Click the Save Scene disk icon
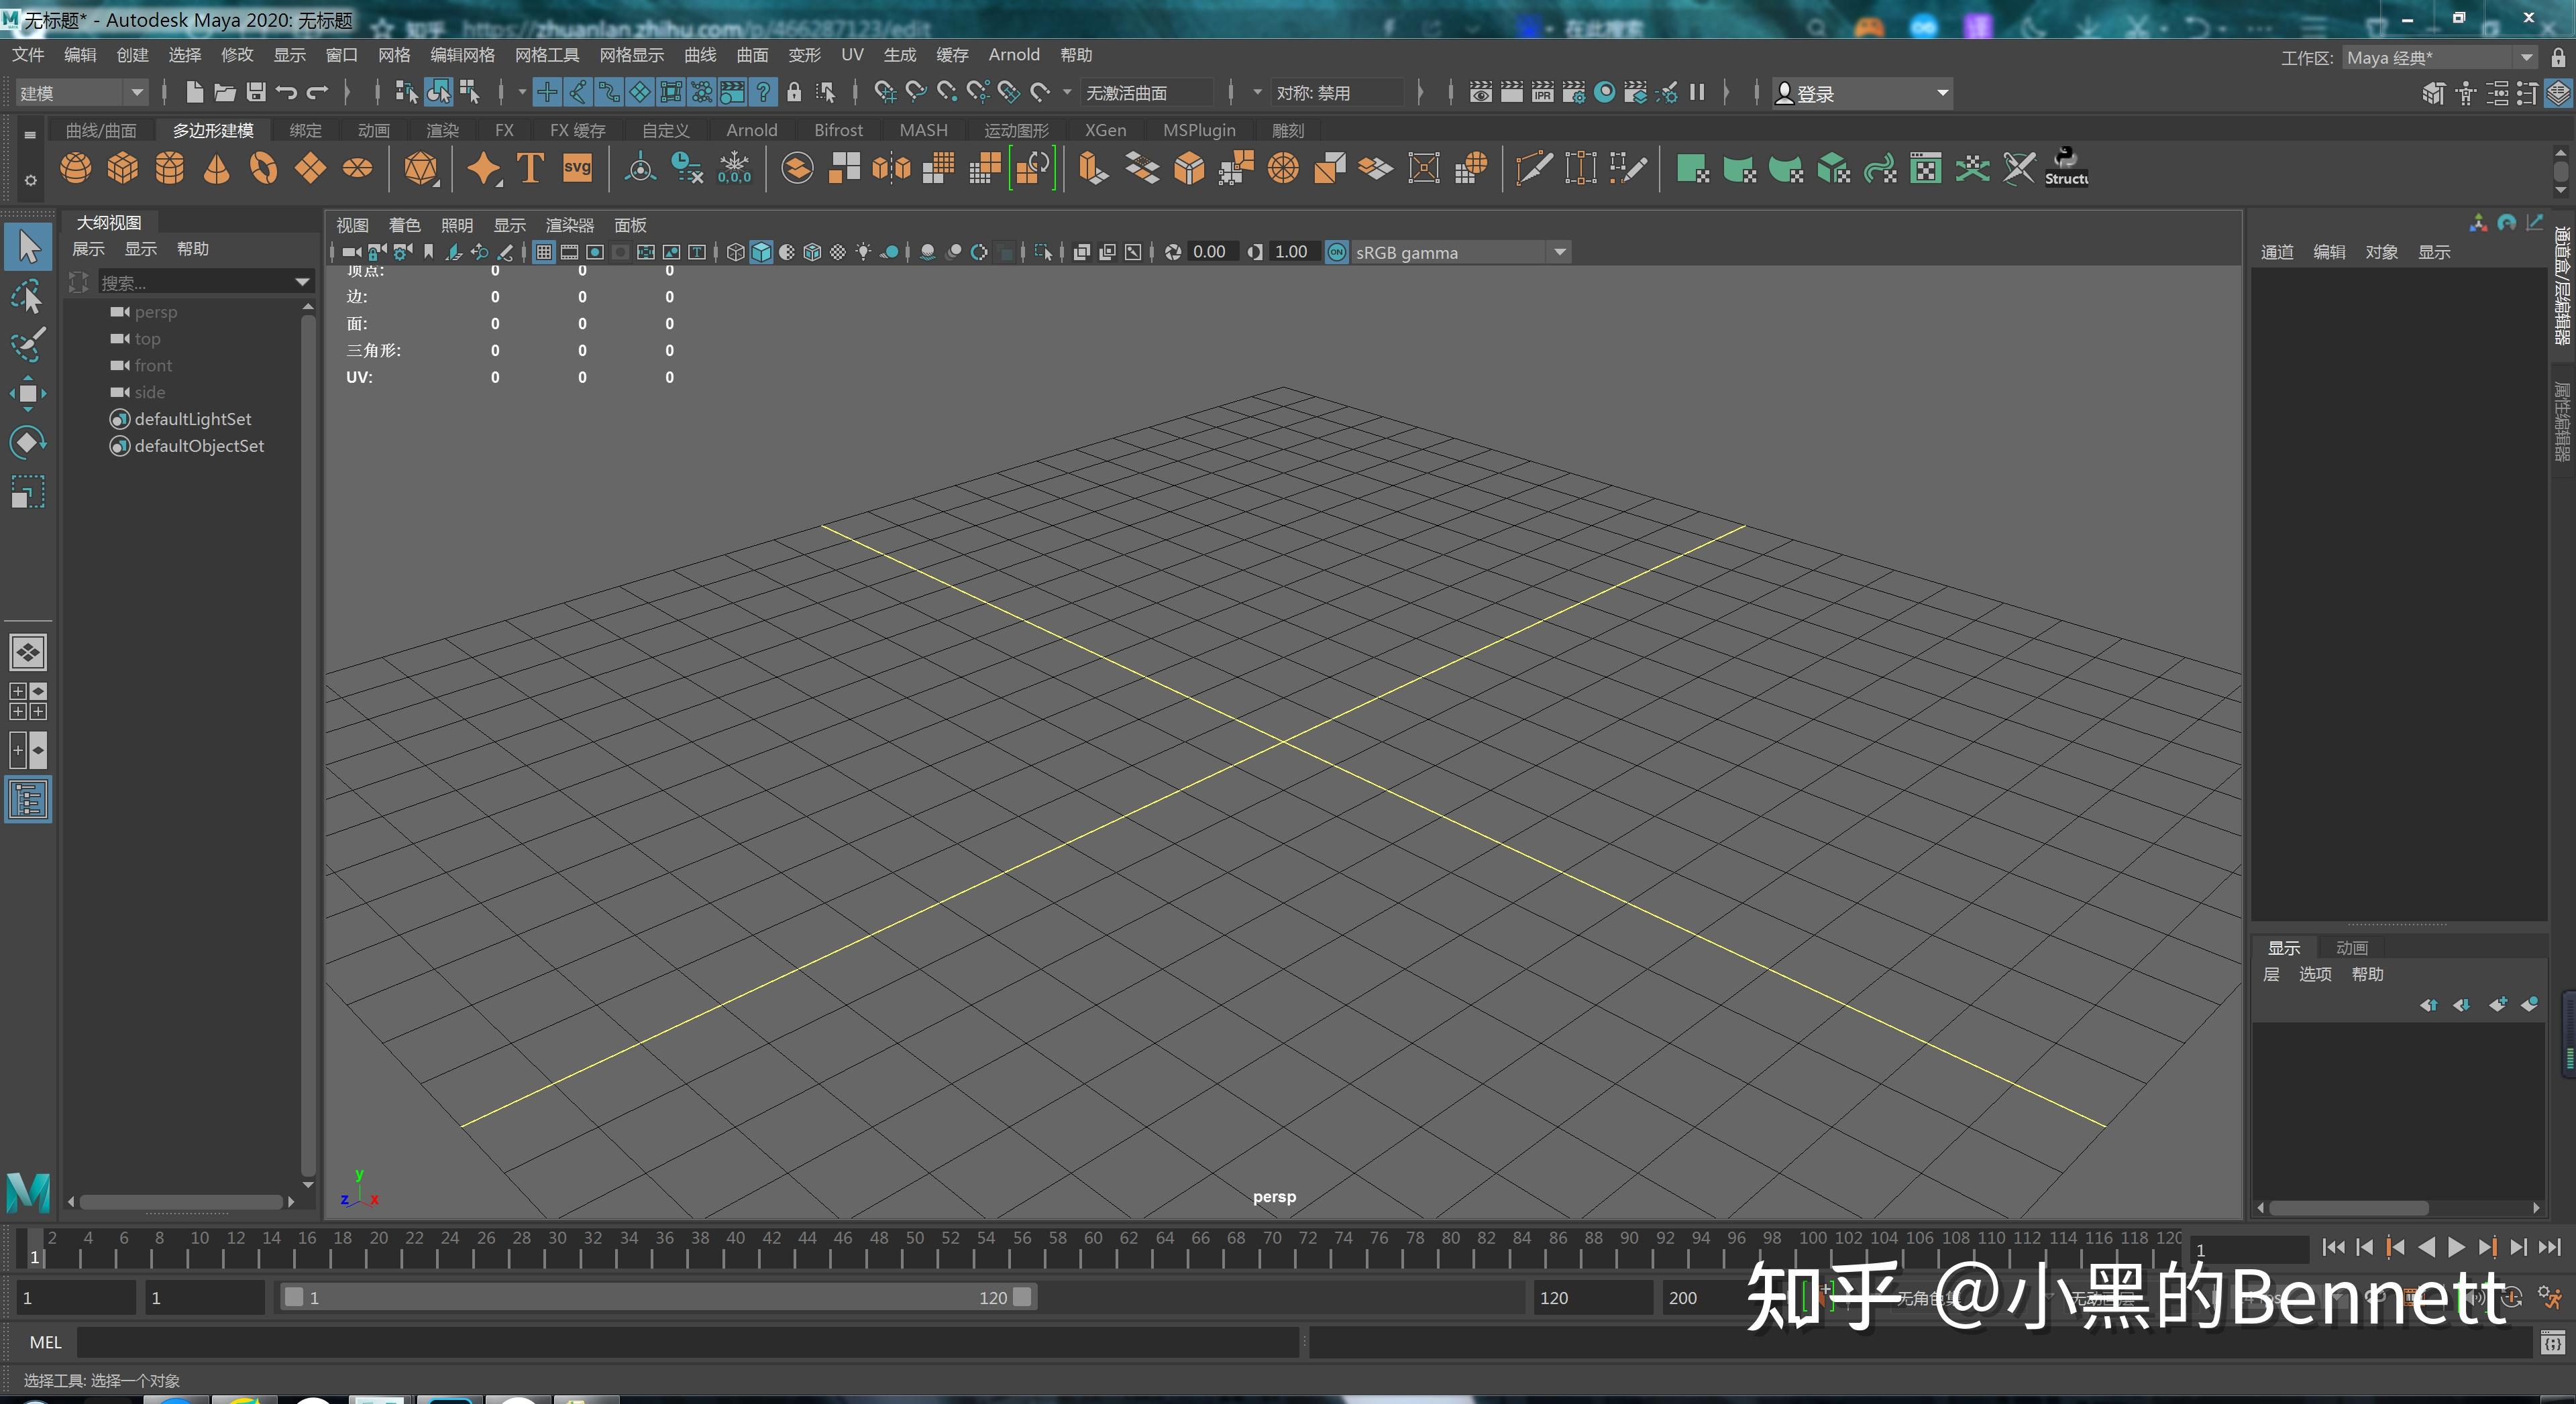This screenshot has width=2576, height=1404. tap(256, 93)
